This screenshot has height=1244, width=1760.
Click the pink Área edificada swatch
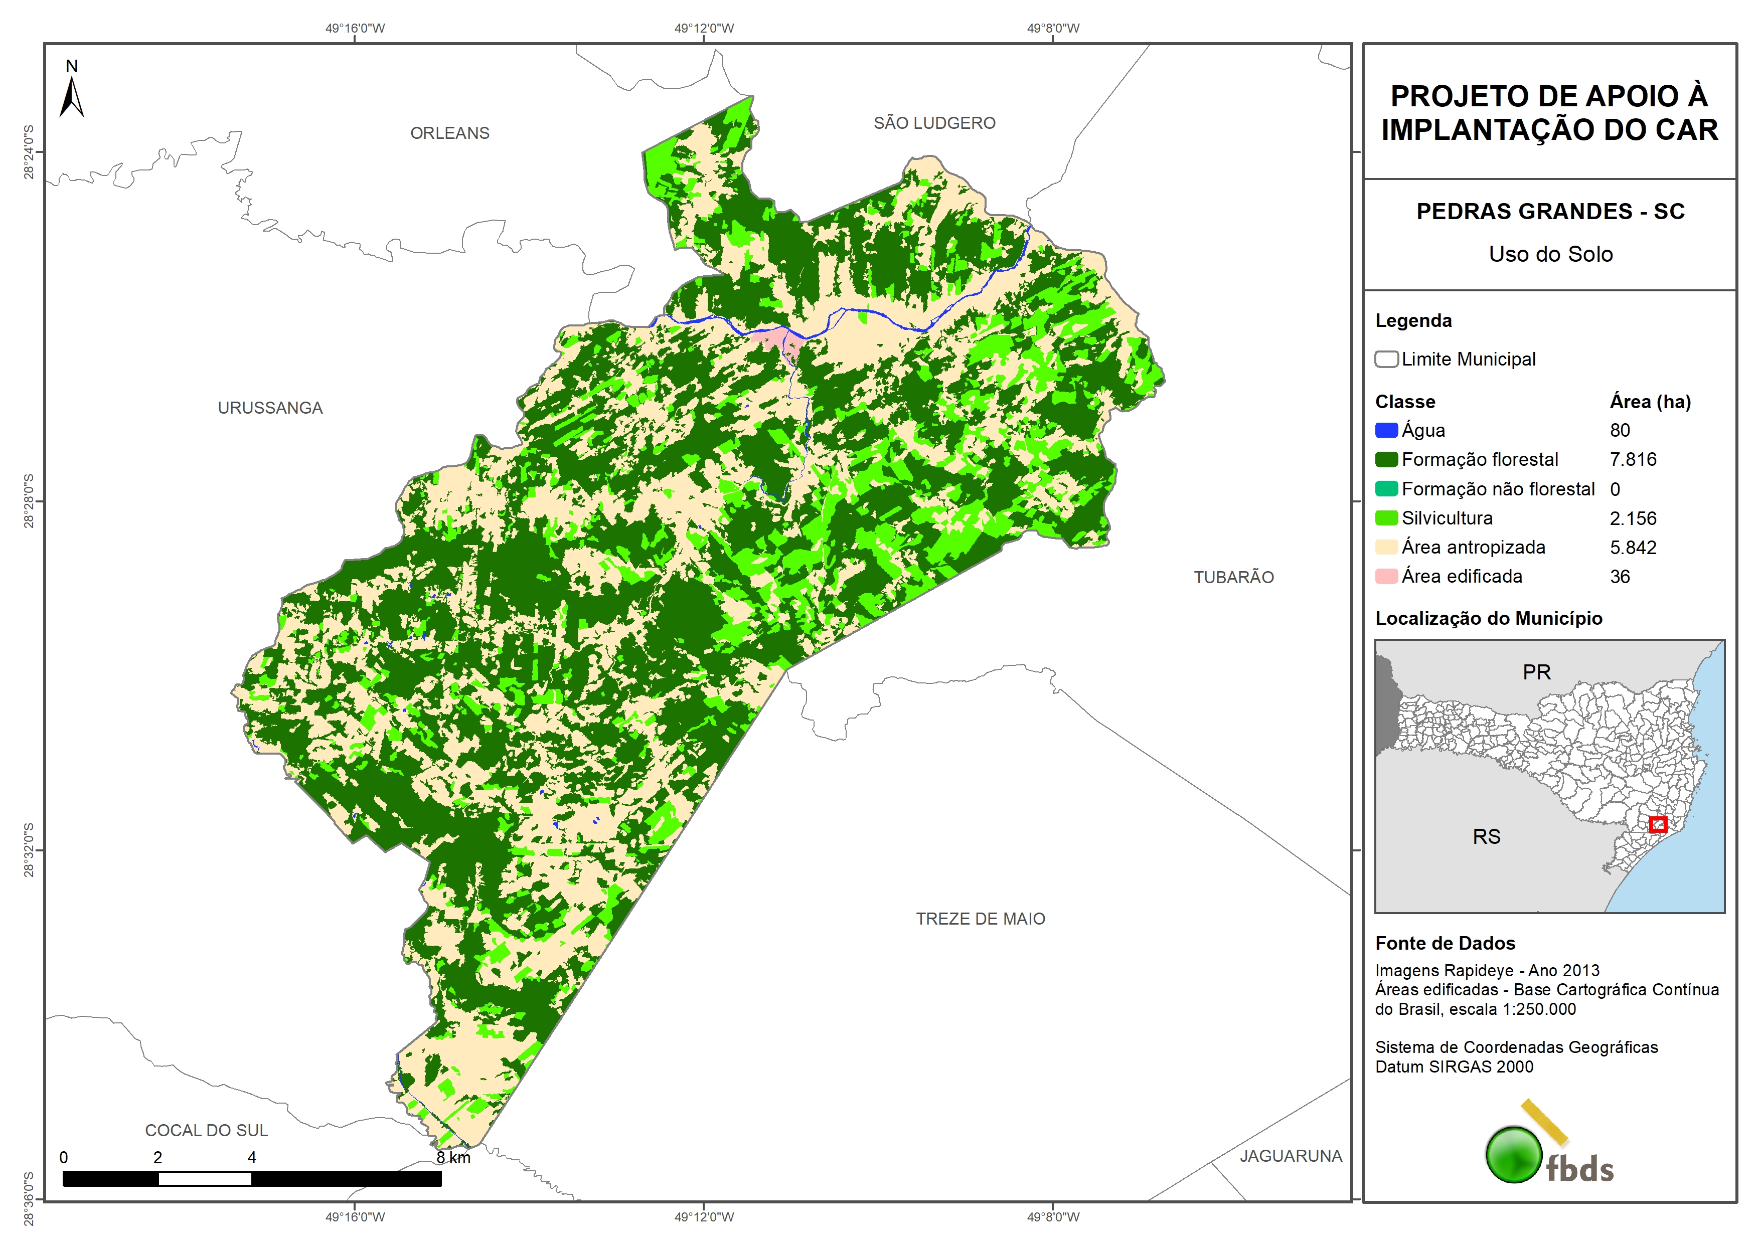(x=1386, y=577)
